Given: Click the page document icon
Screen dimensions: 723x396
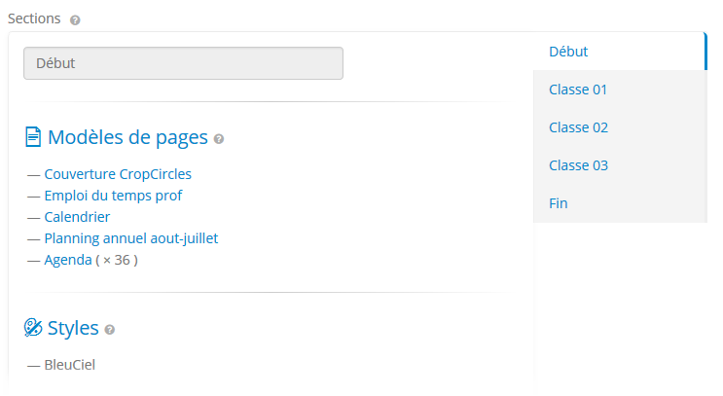Looking at the screenshot, I should (x=33, y=137).
